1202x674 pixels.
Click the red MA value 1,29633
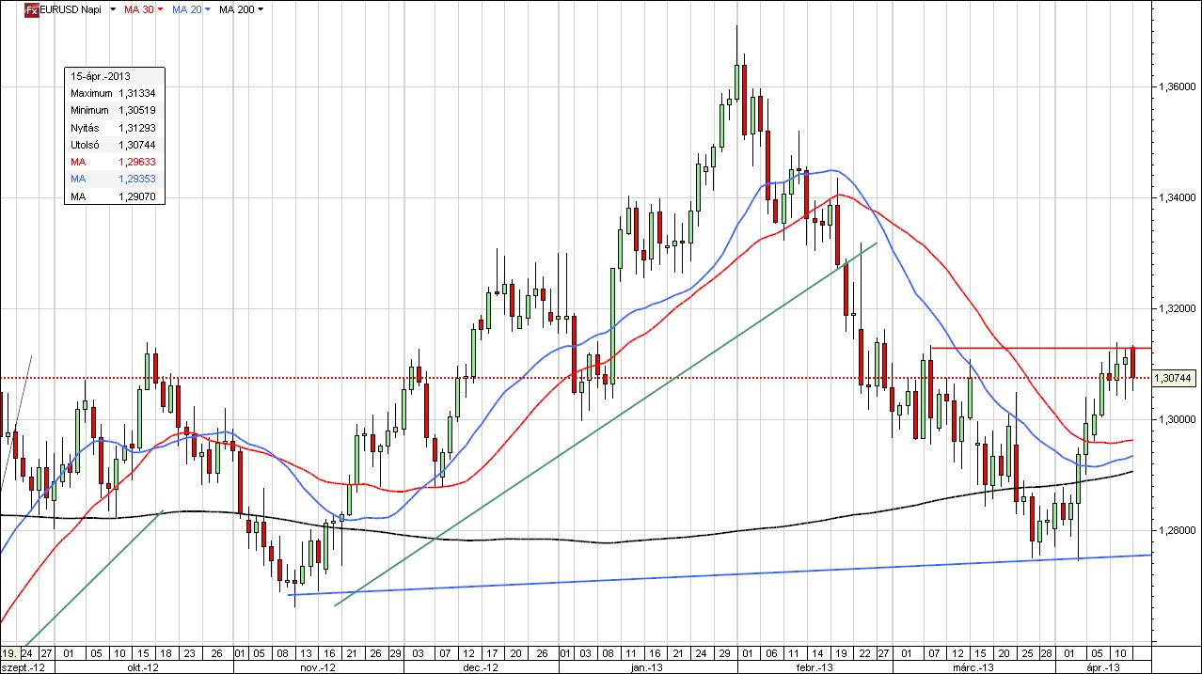click(x=136, y=162)
